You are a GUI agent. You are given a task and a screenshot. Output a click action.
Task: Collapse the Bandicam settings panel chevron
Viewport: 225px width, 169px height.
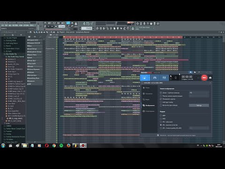[x=210, y=83]
